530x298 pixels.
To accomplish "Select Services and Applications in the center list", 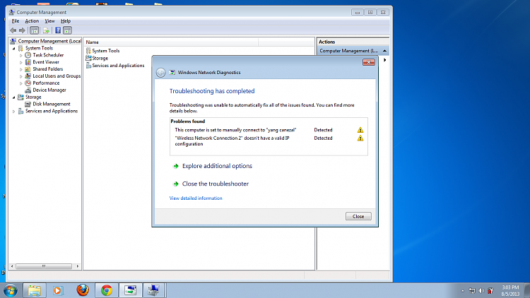I will pyautogui.click(x=115, y=66).
